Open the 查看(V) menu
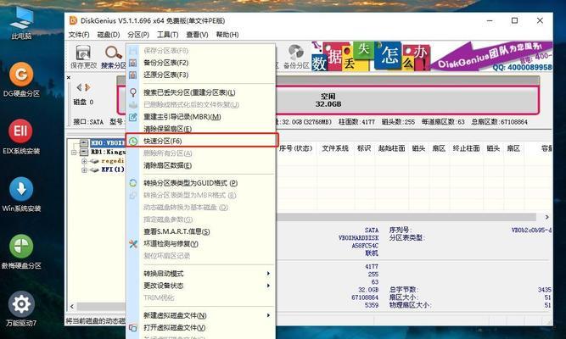 [x=197, y=35]
